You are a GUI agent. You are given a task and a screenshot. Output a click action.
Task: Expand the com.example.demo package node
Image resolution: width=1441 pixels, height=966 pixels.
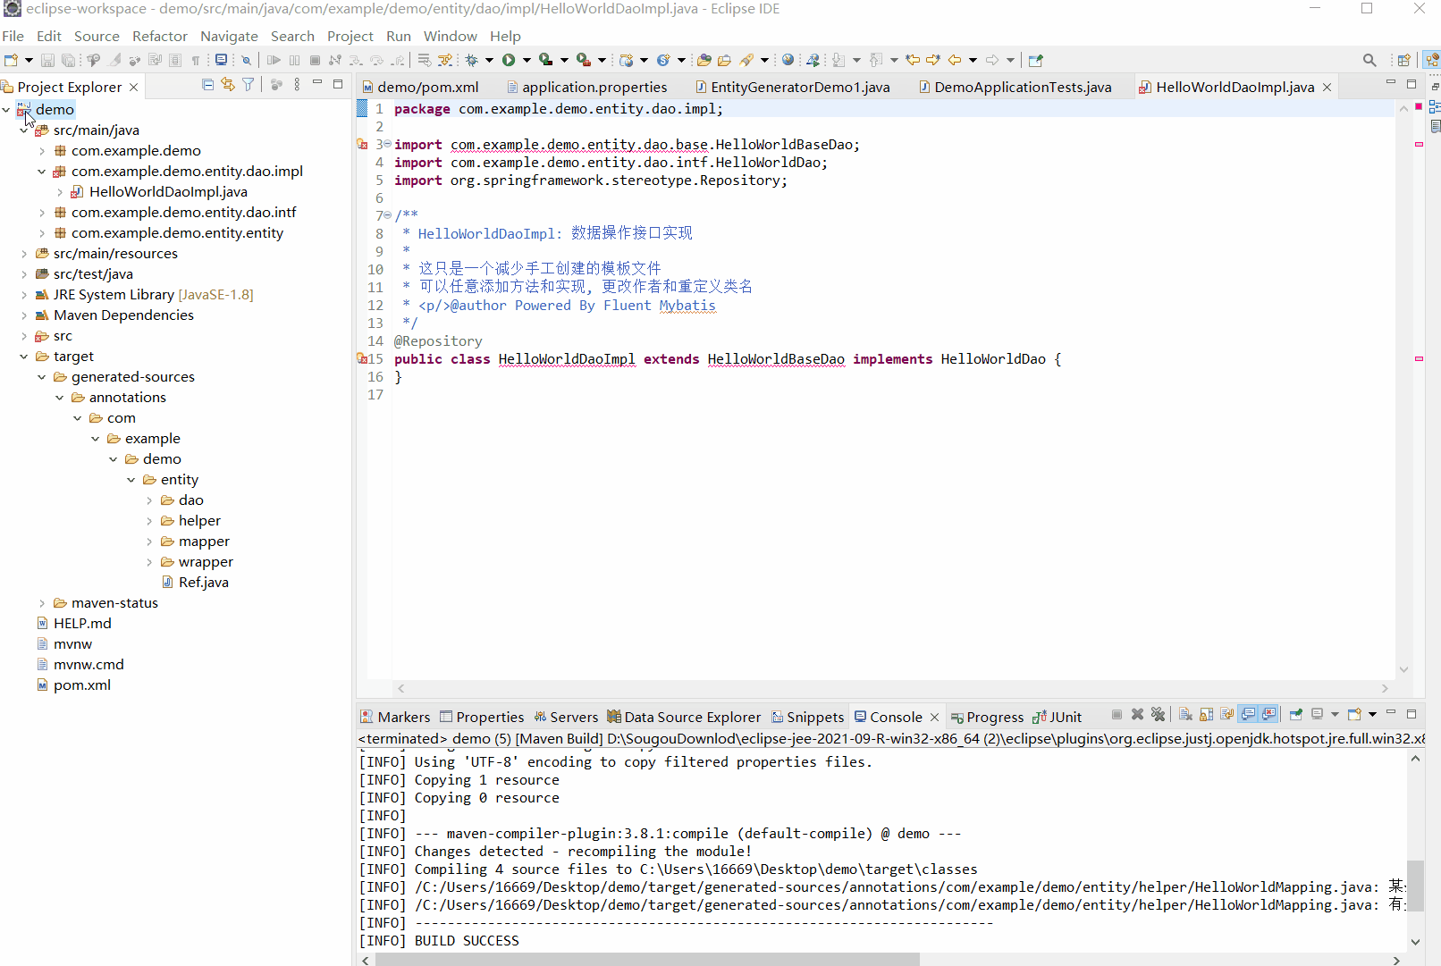click(42, 151)
